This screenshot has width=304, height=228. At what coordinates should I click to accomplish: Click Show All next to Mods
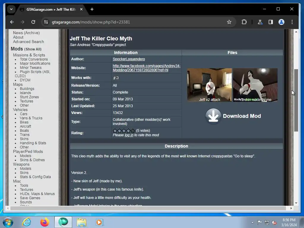click(33, 49)
